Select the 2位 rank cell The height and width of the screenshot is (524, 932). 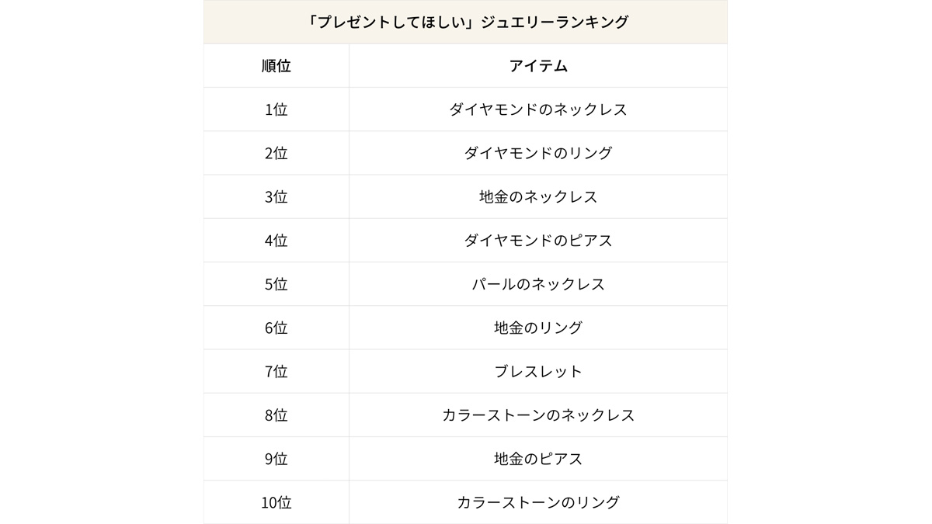276,153
